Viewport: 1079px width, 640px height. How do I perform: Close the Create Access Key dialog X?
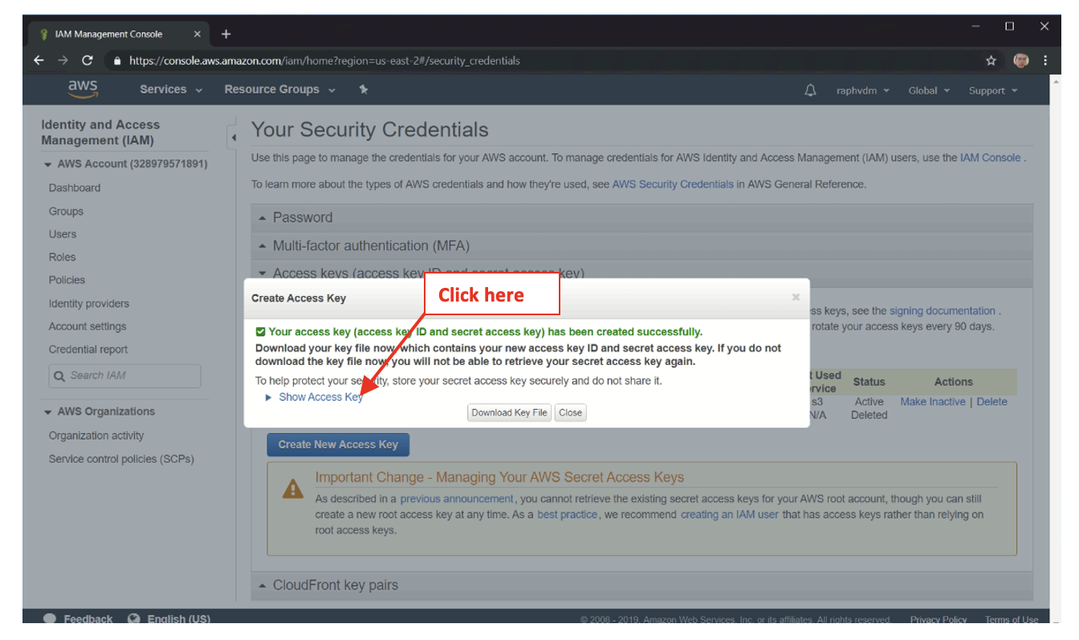coord(796,298)
